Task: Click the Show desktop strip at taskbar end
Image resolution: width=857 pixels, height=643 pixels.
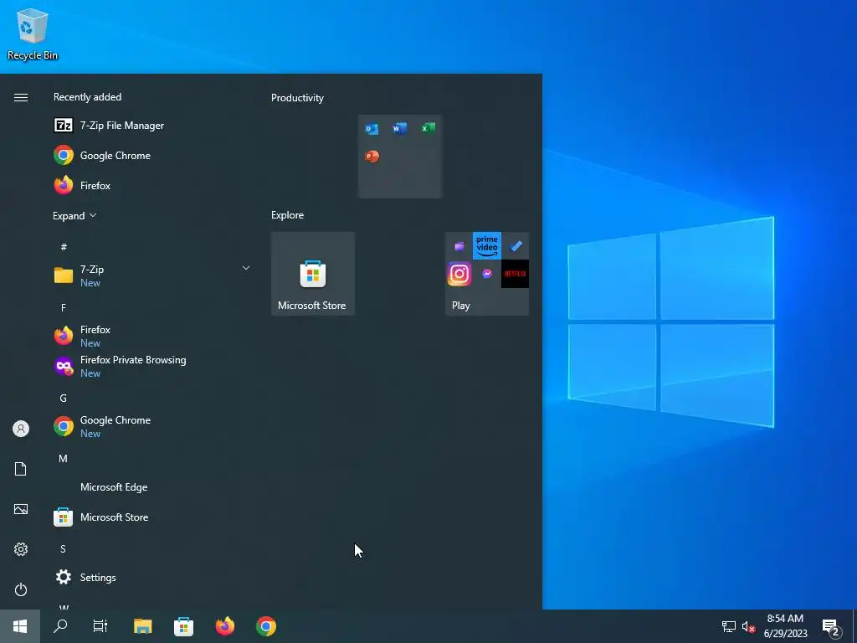Action: pyautogui.click(x=854, y=626)
